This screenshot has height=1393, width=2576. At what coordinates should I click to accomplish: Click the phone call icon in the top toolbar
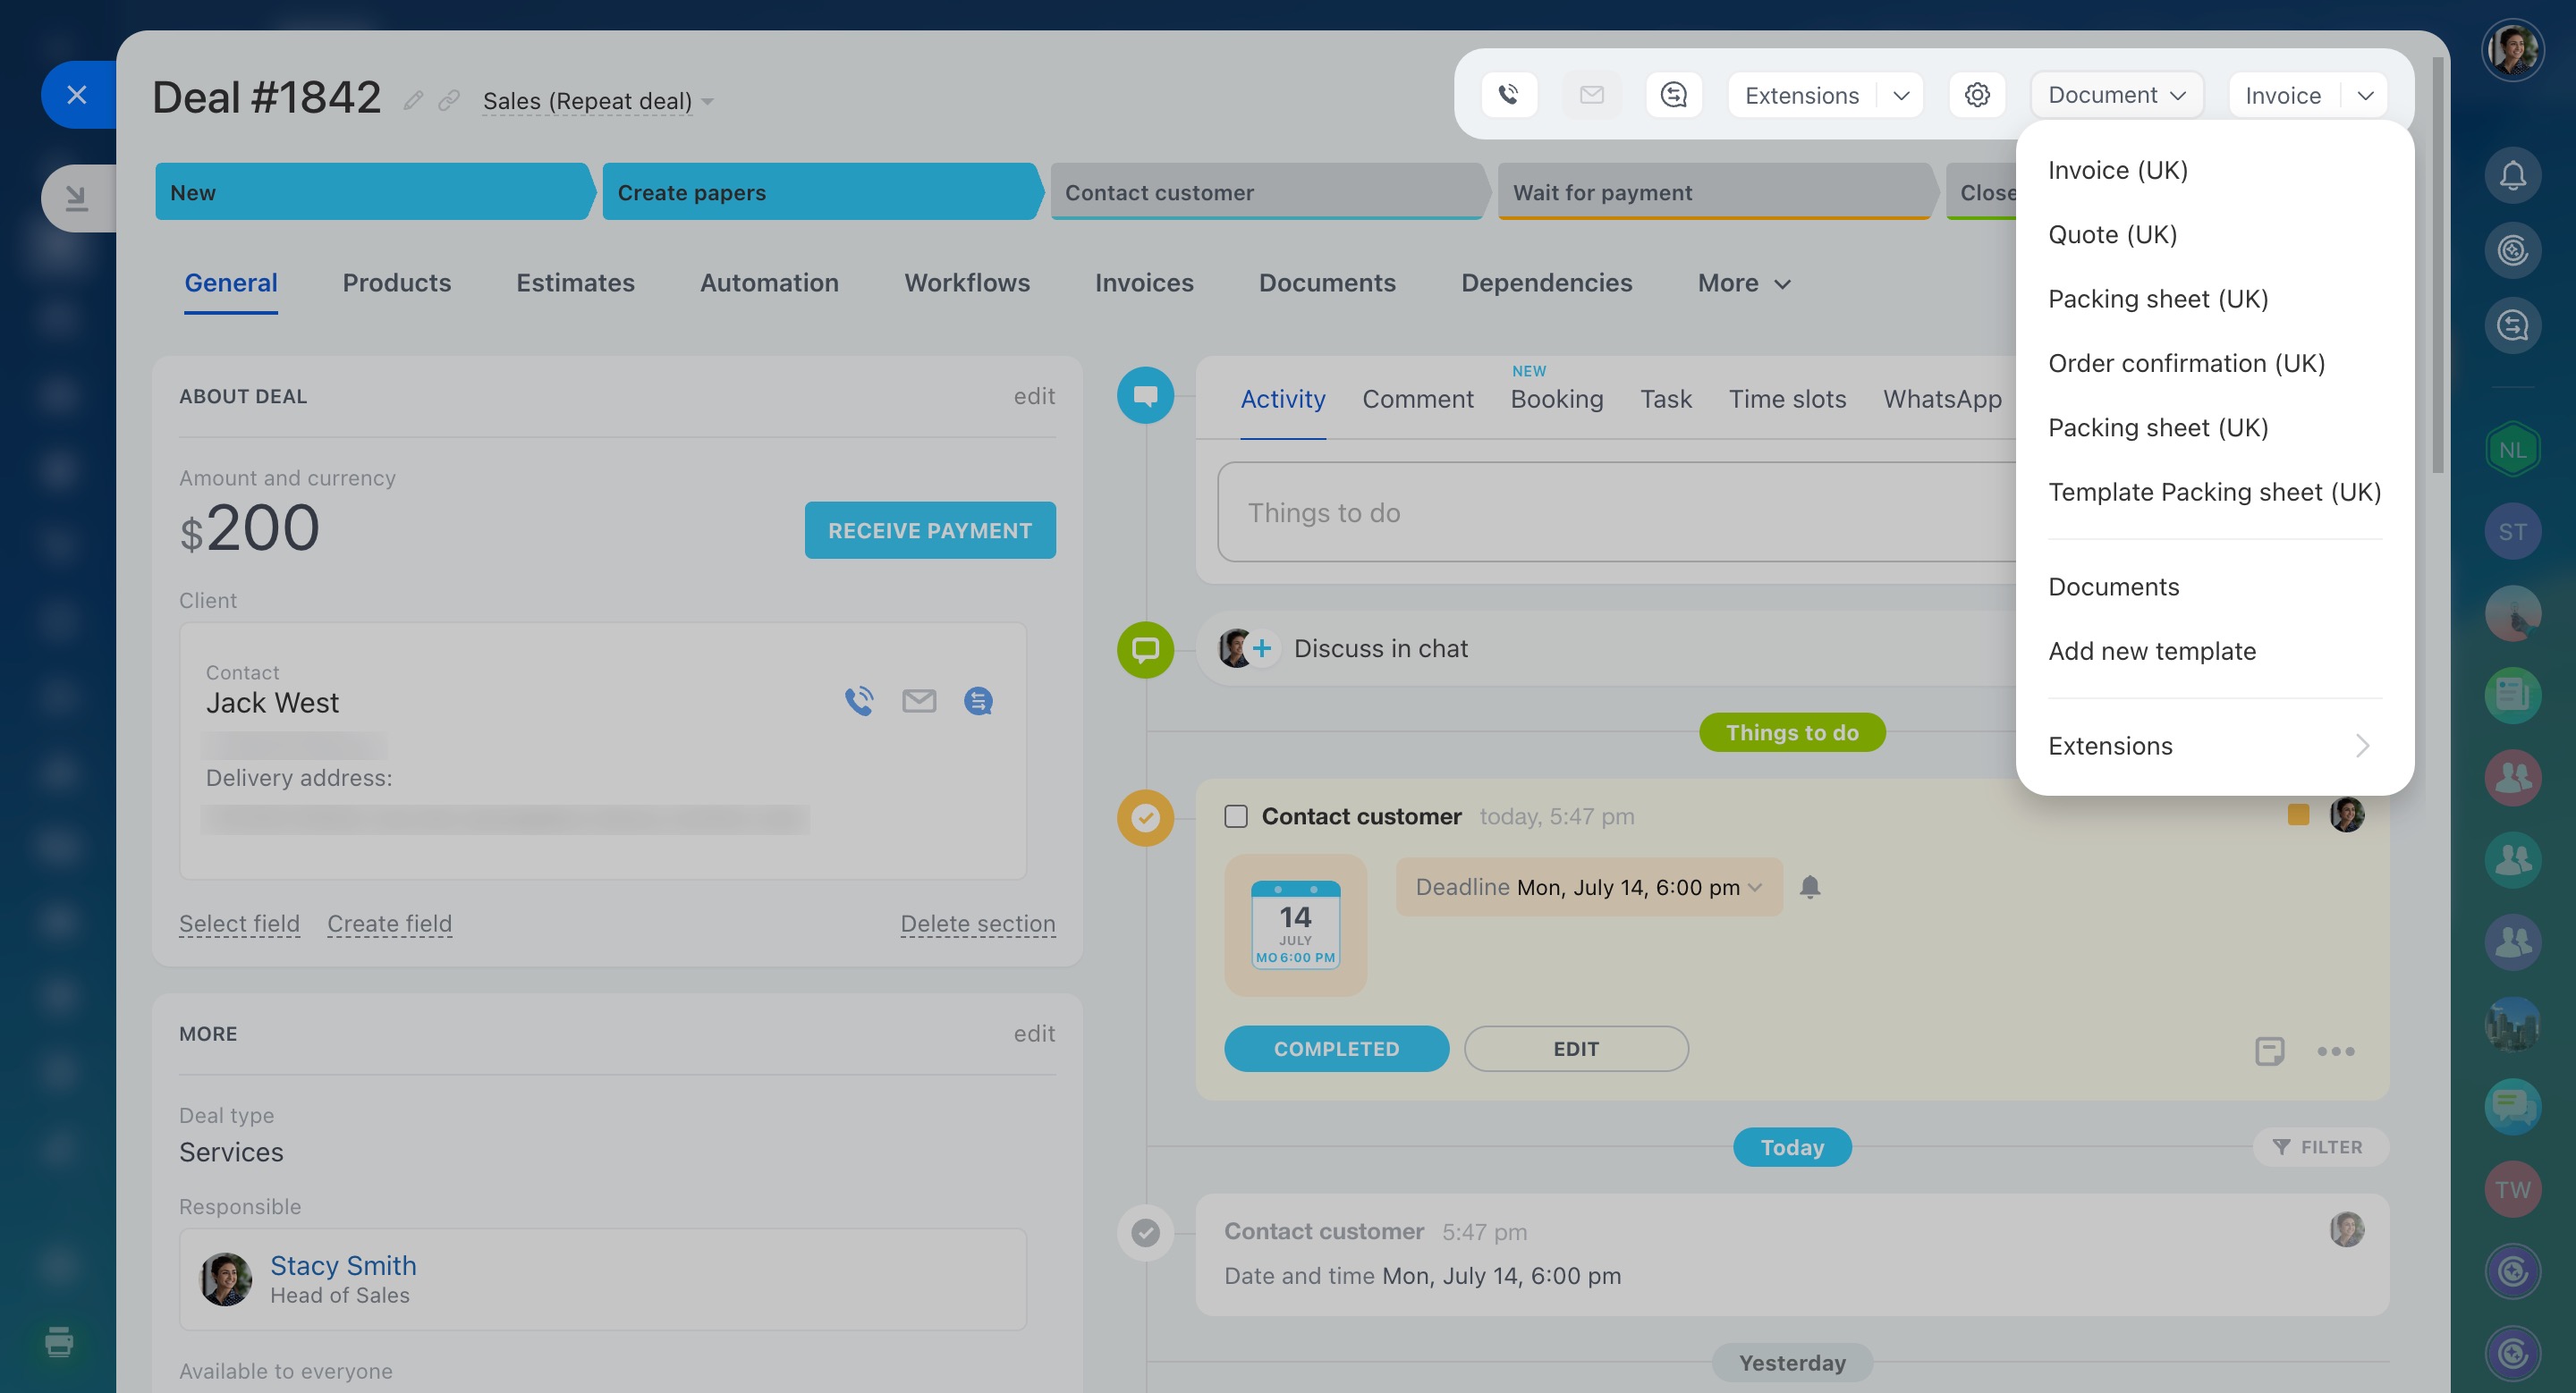coord(1508,95)
